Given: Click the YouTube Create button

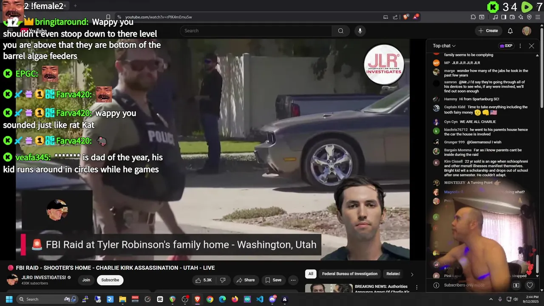Looking at the screenshot, I should pos(488,31).
